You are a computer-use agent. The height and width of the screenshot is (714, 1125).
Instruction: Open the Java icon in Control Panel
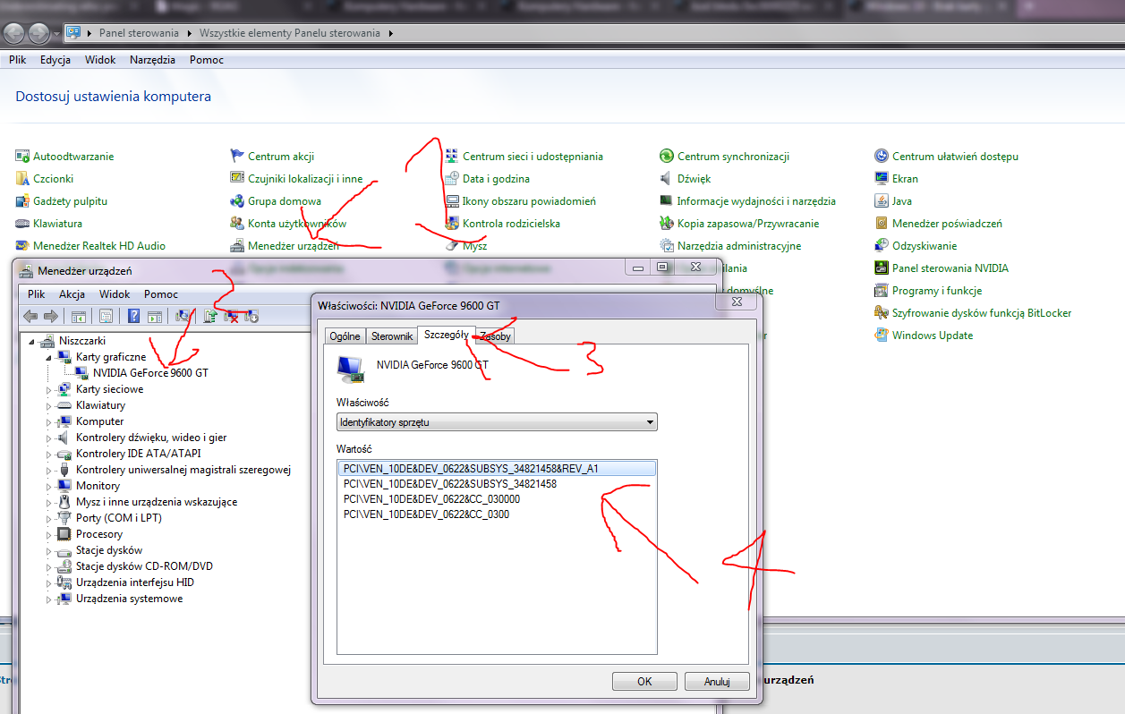882,201
